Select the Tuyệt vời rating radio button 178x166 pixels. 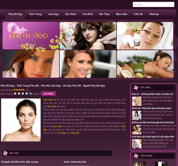[x=31, y=94]
